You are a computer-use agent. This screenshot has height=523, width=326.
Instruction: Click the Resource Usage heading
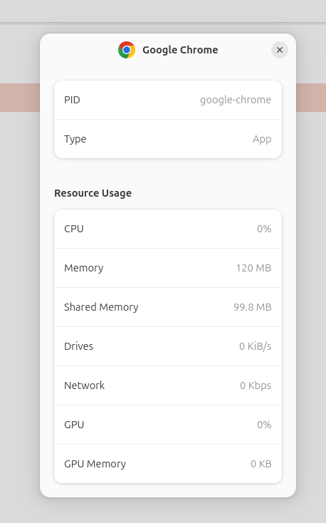click(93, 193)
